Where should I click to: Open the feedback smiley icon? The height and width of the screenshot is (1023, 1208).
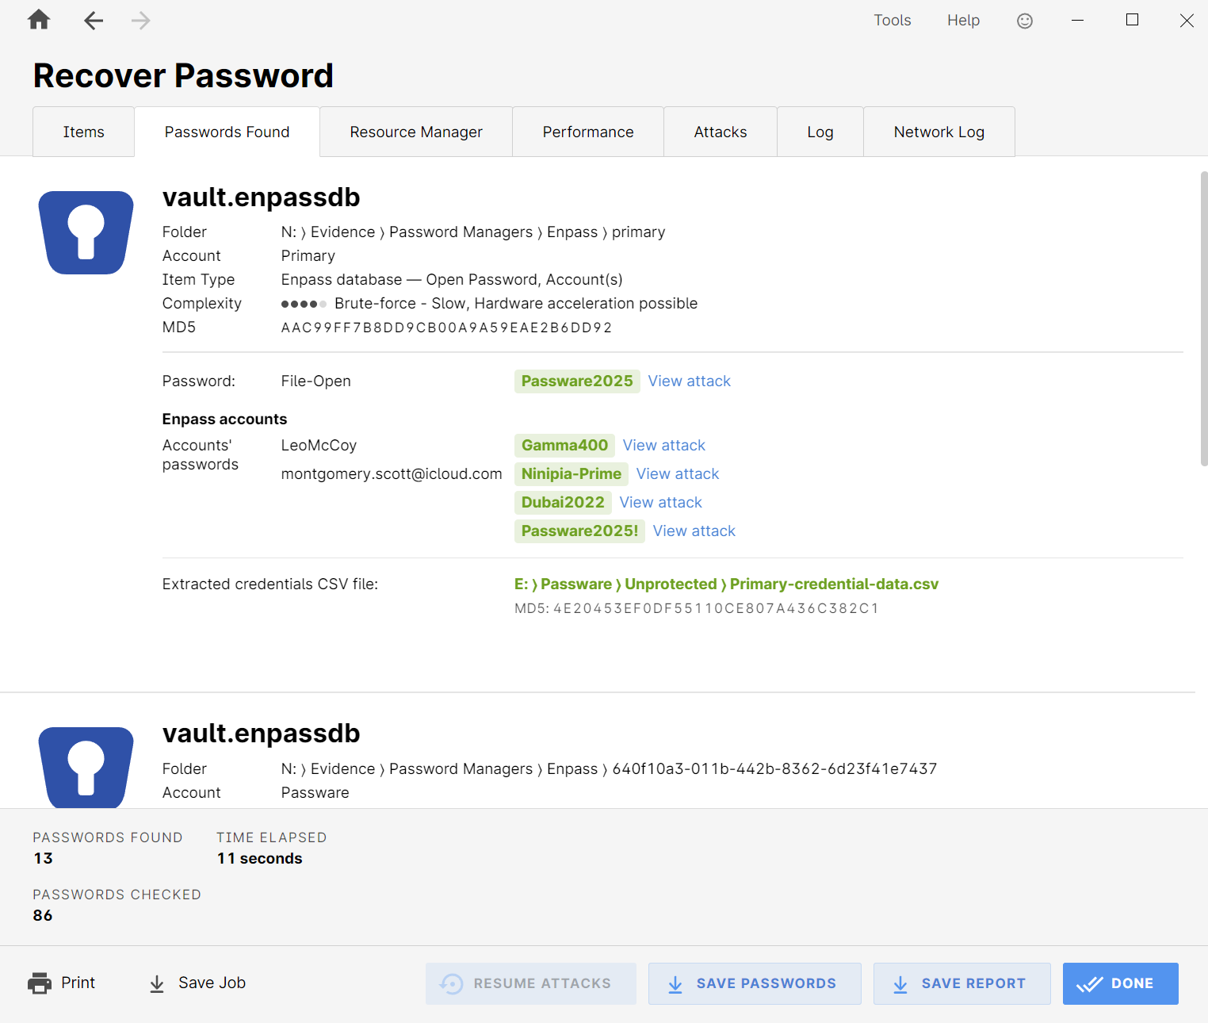pyautogui.click(x=1024, y=21)
